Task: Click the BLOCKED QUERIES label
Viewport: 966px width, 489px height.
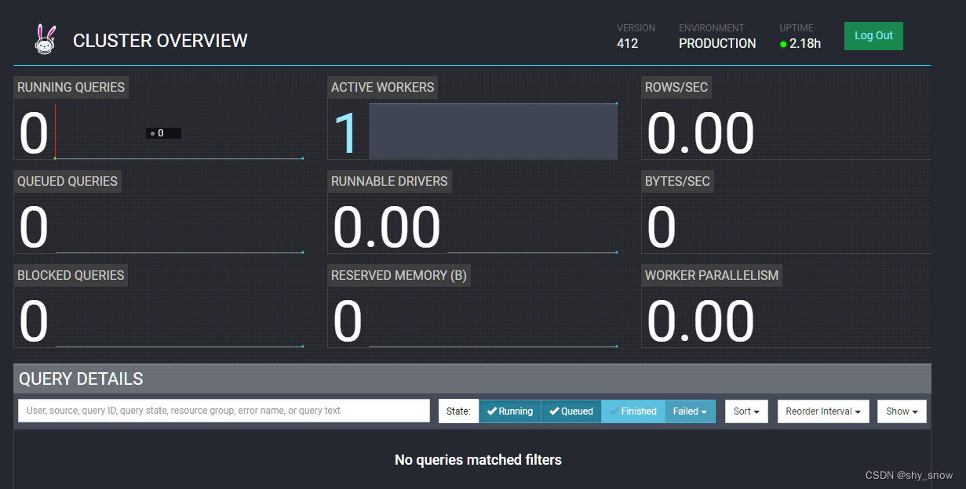Action: [x=71, y=275]
